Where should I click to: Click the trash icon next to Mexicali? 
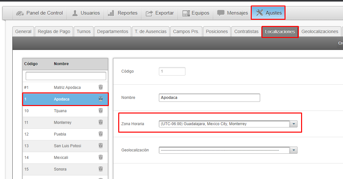[101, 157]
